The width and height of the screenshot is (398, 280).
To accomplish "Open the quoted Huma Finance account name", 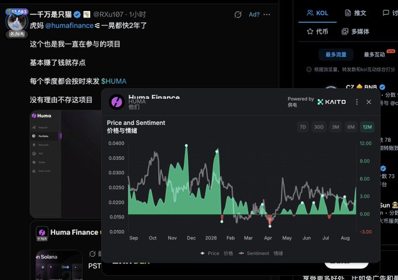I will pyautogui.click(x=74, y=232).
